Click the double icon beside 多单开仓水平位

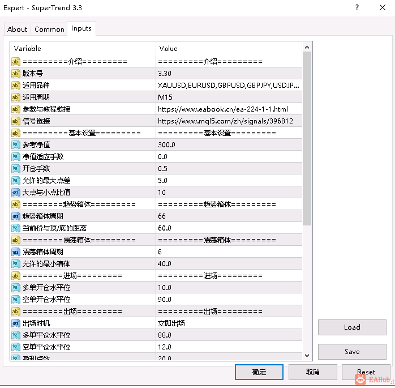pos(15,287)
